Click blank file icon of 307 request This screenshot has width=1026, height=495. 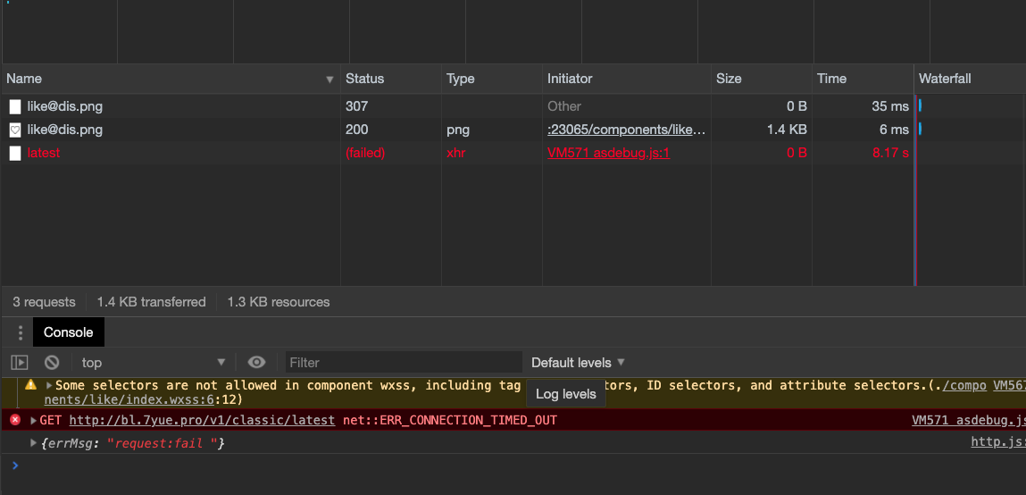[x=15, y=106]
